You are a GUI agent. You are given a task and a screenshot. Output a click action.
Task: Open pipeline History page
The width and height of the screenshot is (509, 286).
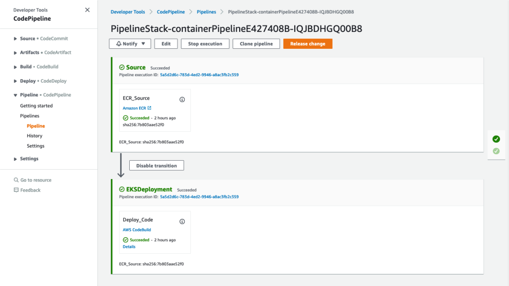pyautogui.click(x=34, y=136)
